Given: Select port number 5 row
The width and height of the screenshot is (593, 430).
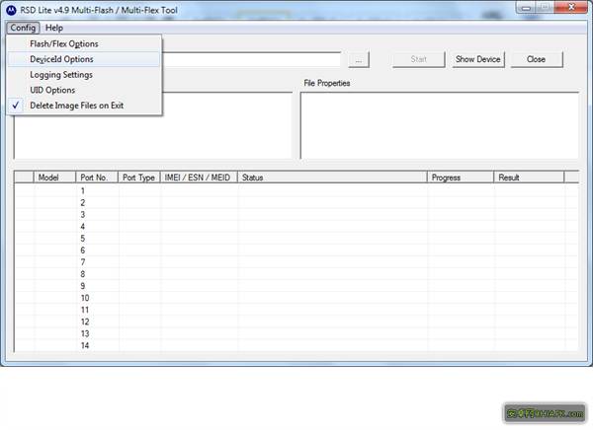Looking at the screenshot, I should click(296, 239).
